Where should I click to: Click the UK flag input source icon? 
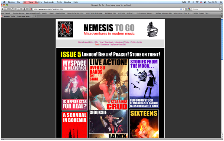click(x=201, y=2)
